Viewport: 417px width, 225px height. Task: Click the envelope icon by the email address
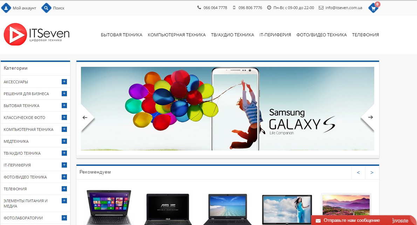[x=321, y=8]
